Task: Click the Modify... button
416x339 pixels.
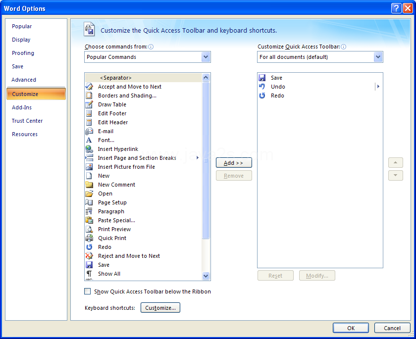Action: 317,276
